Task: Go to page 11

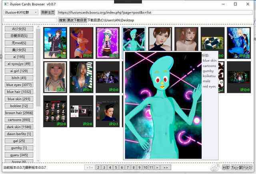Action: [x=151, y=167]
